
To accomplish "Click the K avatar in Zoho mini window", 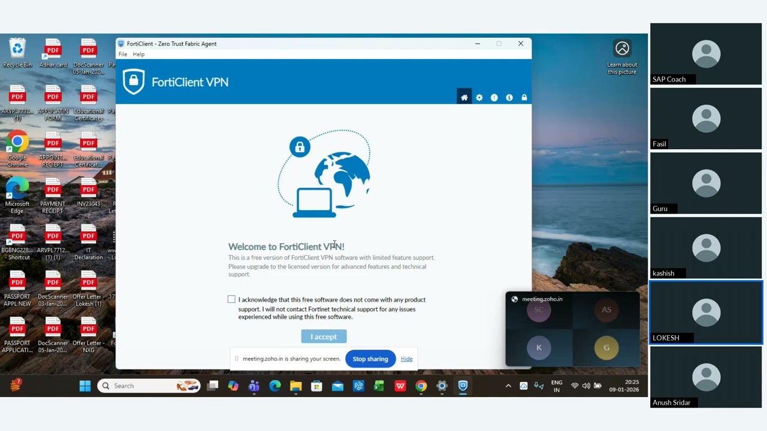I will pos(539,348).
